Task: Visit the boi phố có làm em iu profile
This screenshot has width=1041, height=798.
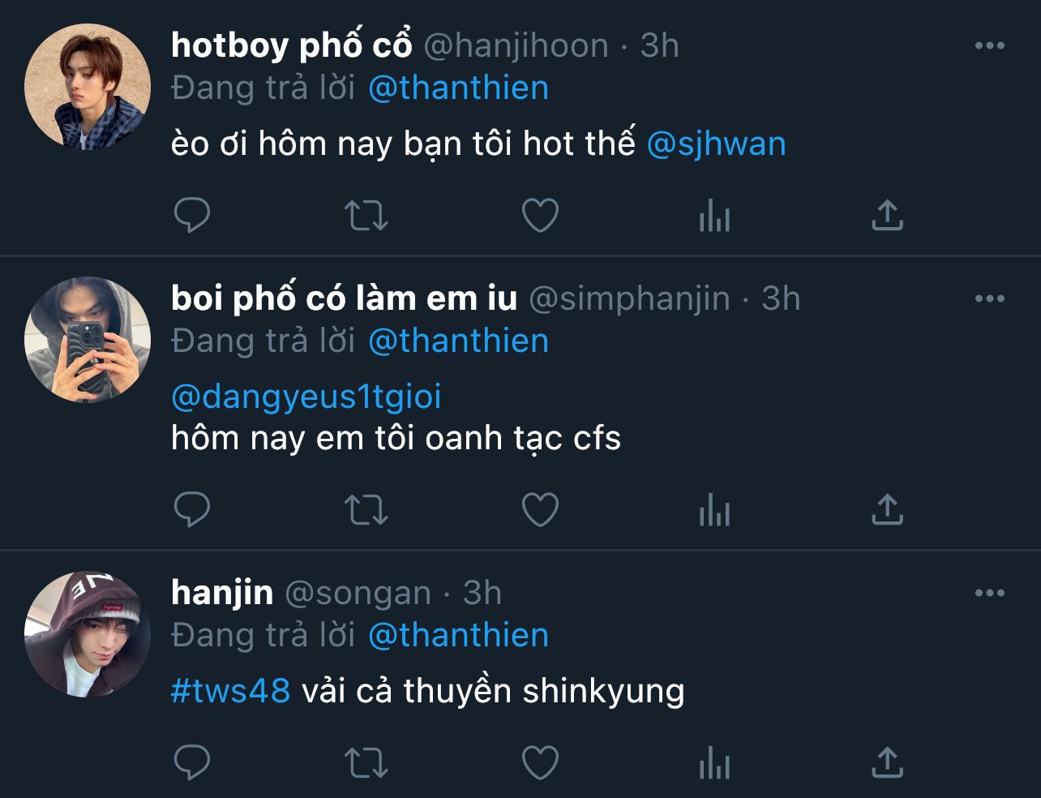Action: (344, 298)
